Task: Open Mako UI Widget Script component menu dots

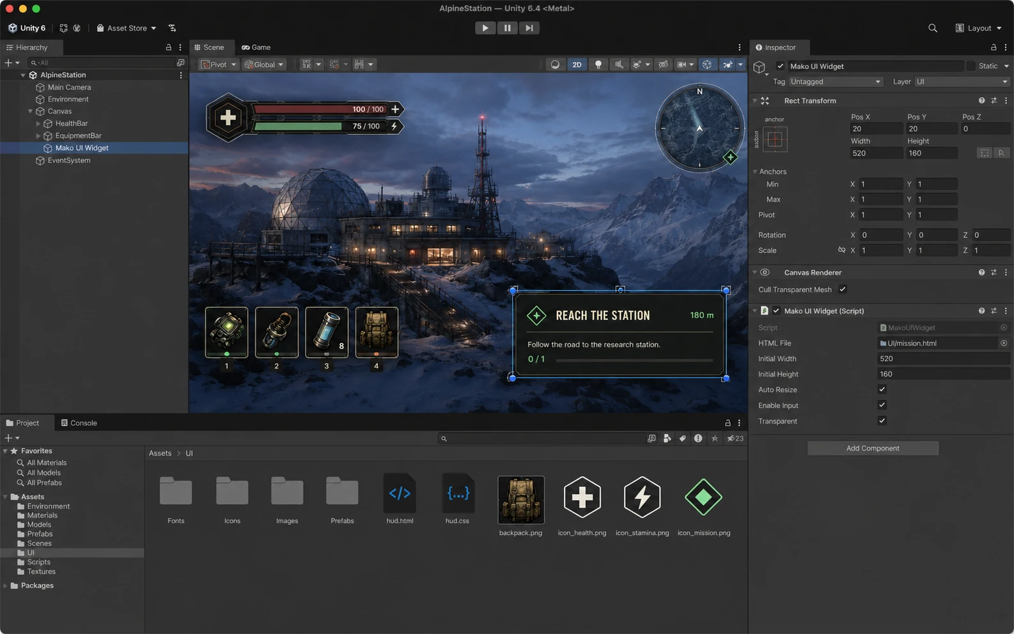Action: pyautogui.click(x=1006, y=311)
